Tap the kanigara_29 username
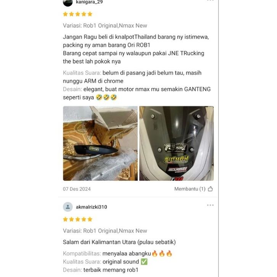This screenshot has width=277, height=277. [89, 2]
